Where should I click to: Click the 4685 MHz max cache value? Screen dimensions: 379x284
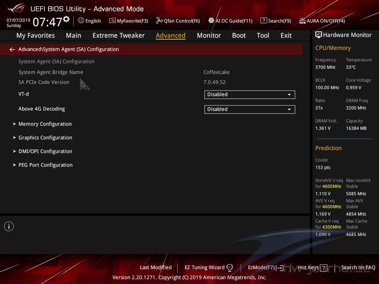356,234
